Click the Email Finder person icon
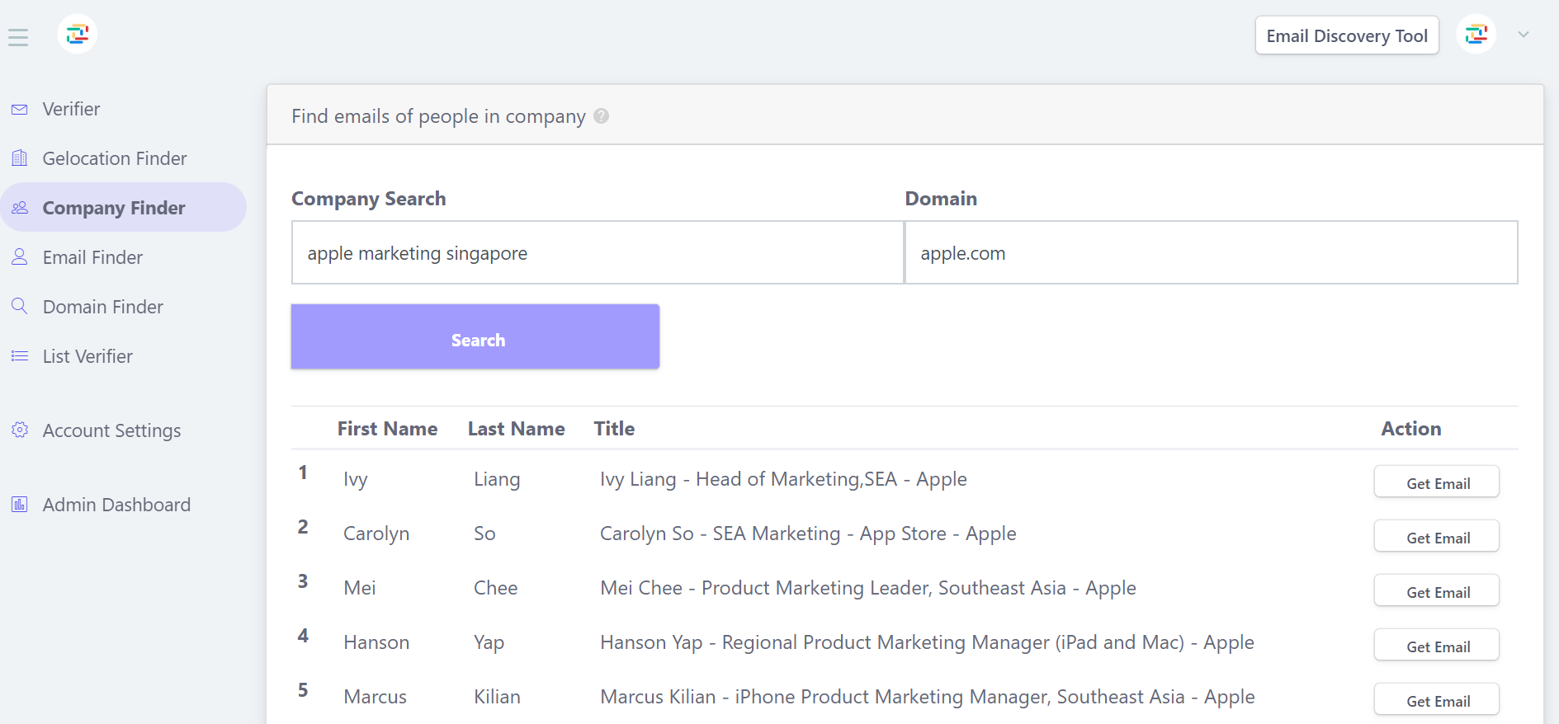 20,257
